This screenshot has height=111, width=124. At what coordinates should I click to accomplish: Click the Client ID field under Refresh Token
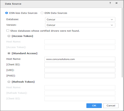(80, 99)
